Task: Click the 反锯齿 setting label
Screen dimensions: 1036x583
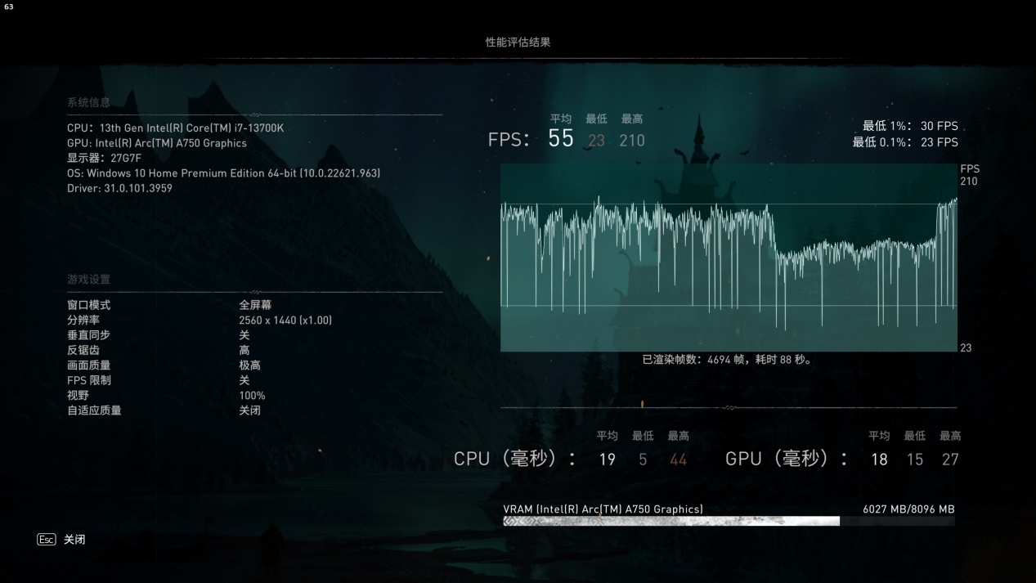Action: coord(83,350)
